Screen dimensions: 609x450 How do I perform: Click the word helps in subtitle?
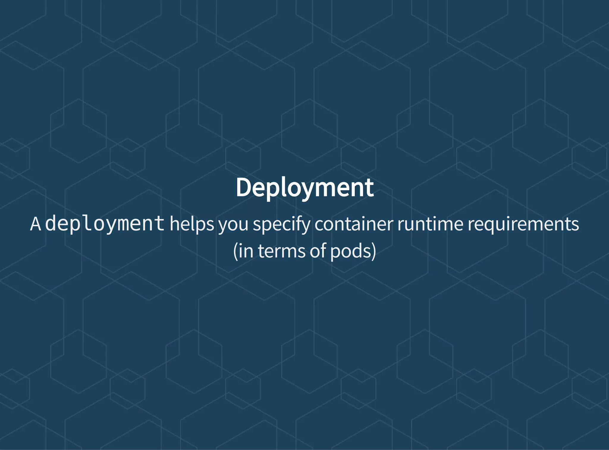(192, 224)
